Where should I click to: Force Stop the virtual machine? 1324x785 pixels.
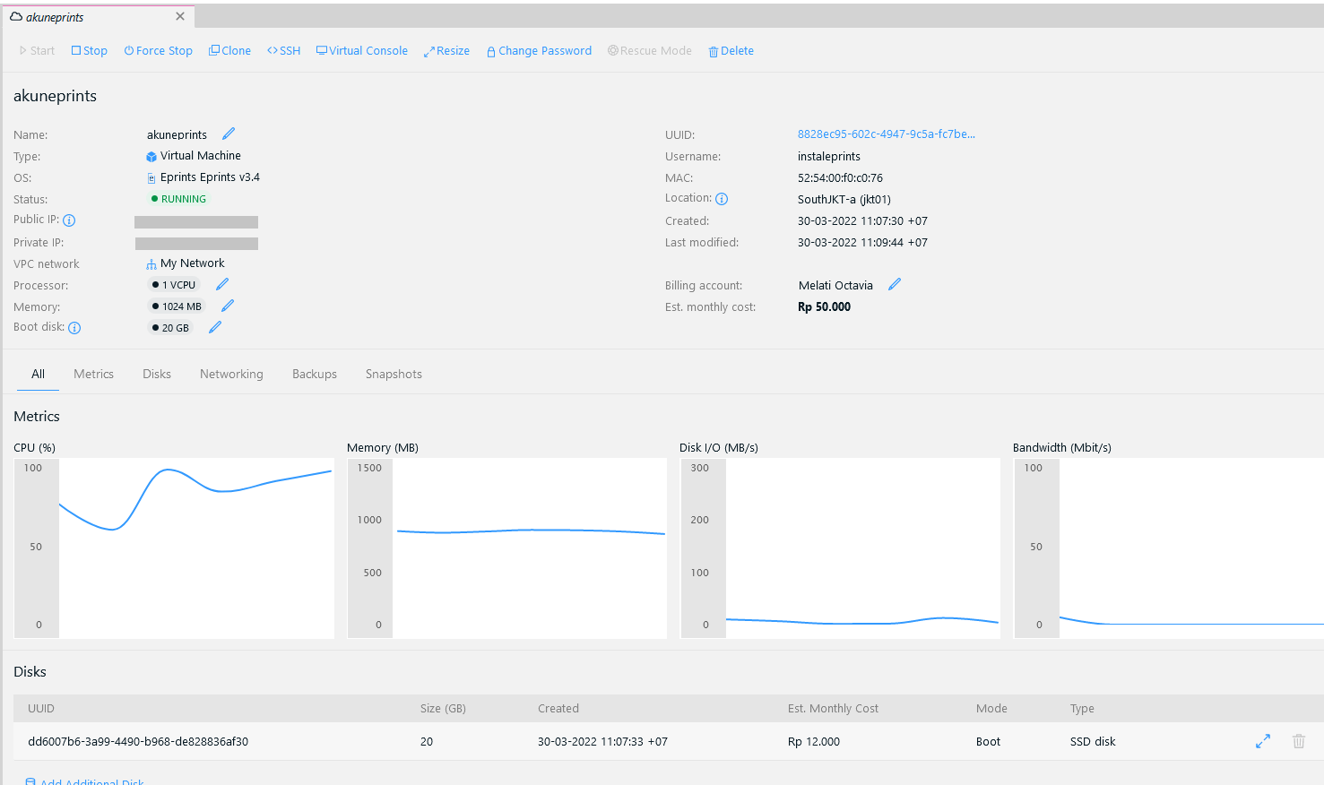[159, 51]
